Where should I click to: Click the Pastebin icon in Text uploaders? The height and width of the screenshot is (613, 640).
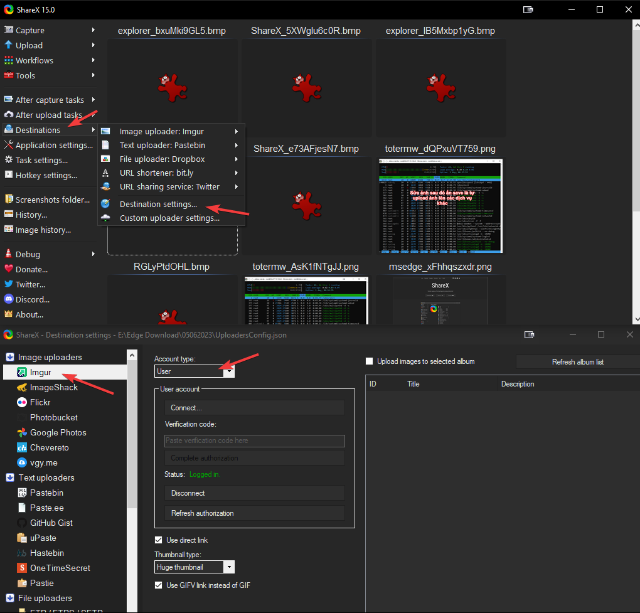(x=21, y=493)
